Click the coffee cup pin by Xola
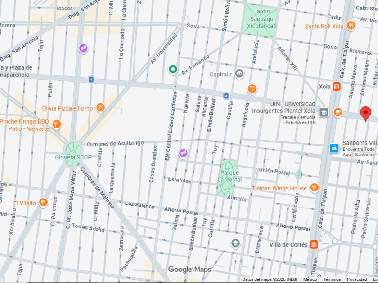This screenshot has width=378, height=283. click(338, 112)
